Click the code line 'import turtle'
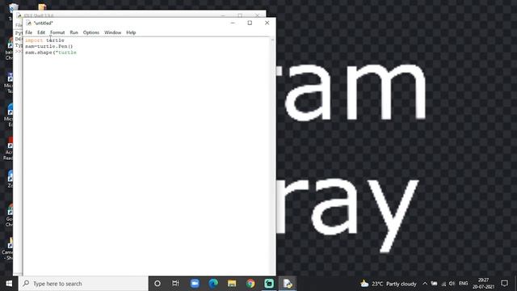Screen dimensions: 517x291 [44, 40]
